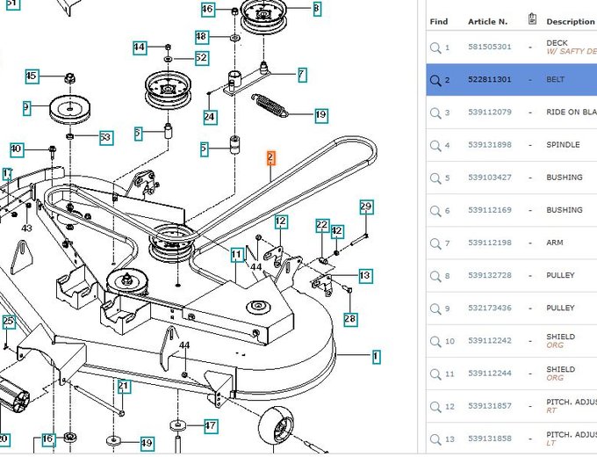Select part label 46 on the diagram
Image resolution: width=597 pixels, height=457 pixels.
pos(208,9)
